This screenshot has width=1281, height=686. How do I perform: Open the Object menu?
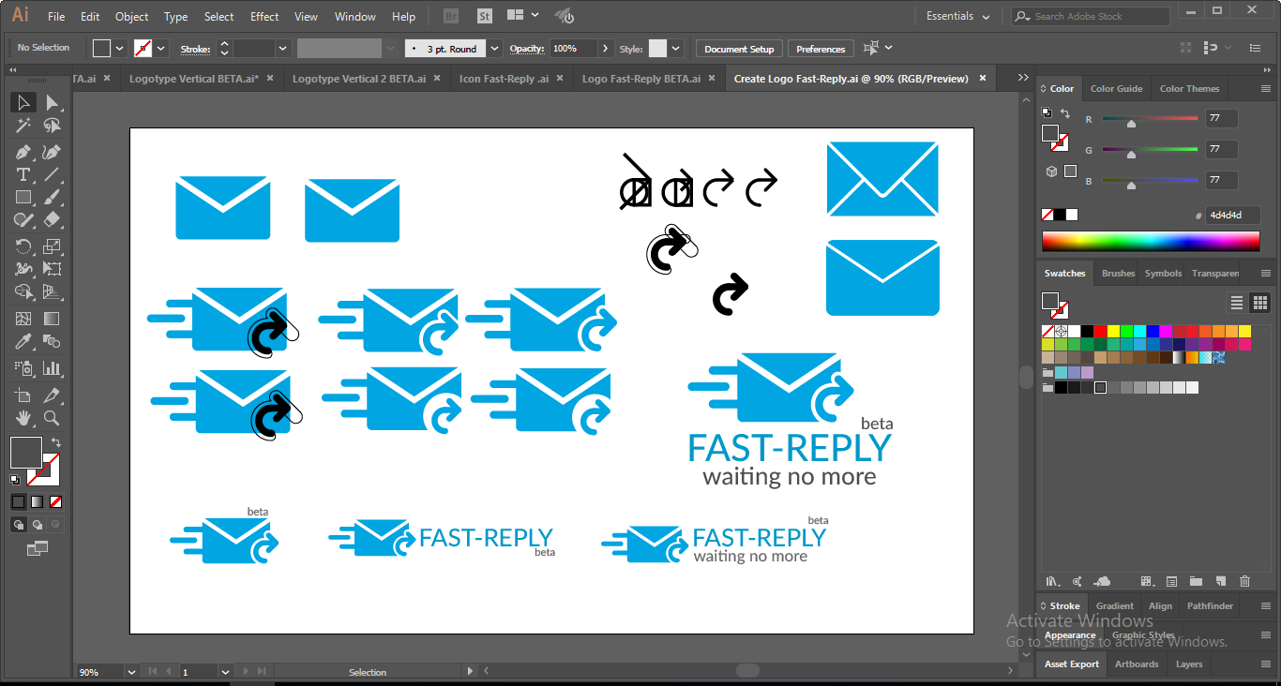tap(131, 16)
